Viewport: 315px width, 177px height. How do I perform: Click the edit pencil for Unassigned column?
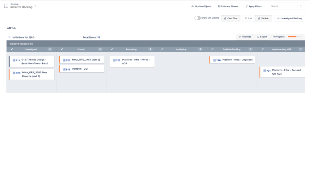(12, 49)
